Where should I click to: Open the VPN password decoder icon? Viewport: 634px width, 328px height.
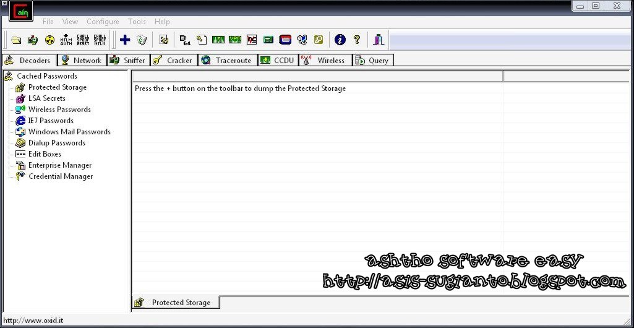click(235, 40)
